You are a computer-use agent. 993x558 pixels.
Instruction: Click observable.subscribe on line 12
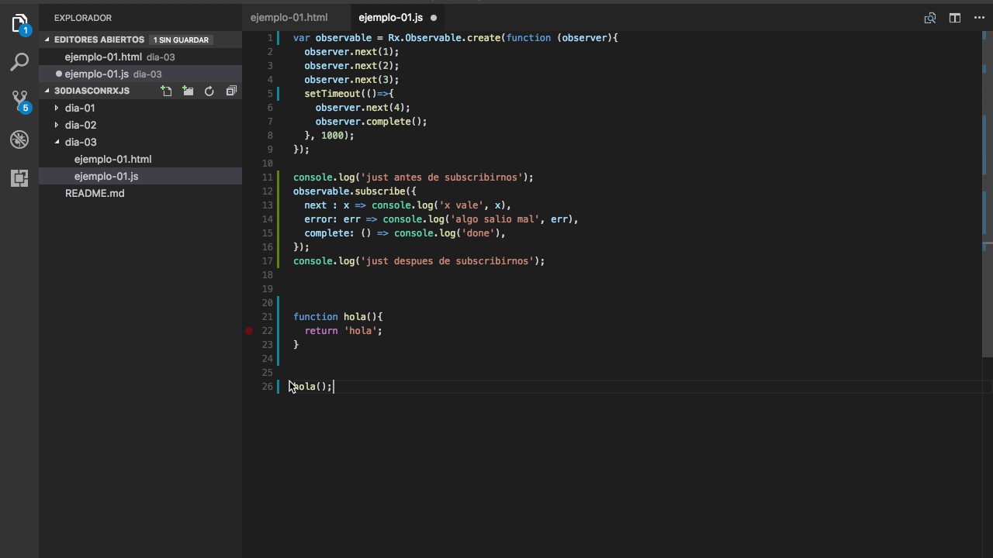coord(349,191)
